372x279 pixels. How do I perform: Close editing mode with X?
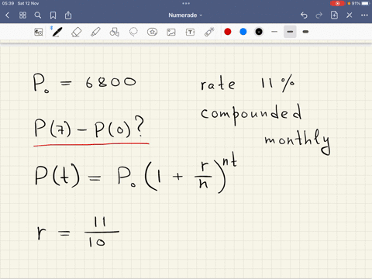[x=350, y=15]
